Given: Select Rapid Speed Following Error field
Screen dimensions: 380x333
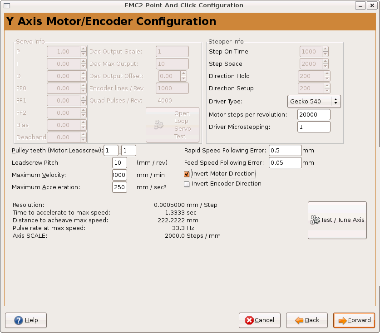Looking at the screenshot, I should (285, 151).
